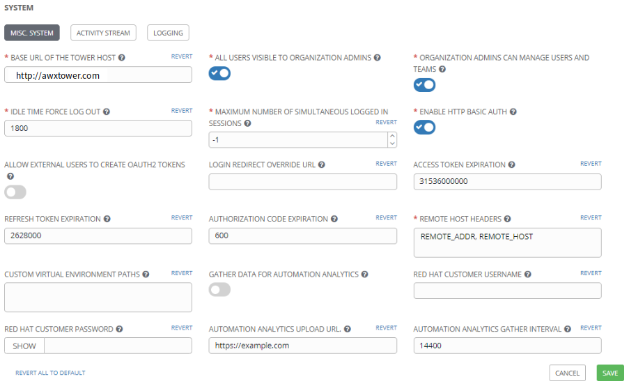Revert Remote Host Headers value

tap(591, 217)
